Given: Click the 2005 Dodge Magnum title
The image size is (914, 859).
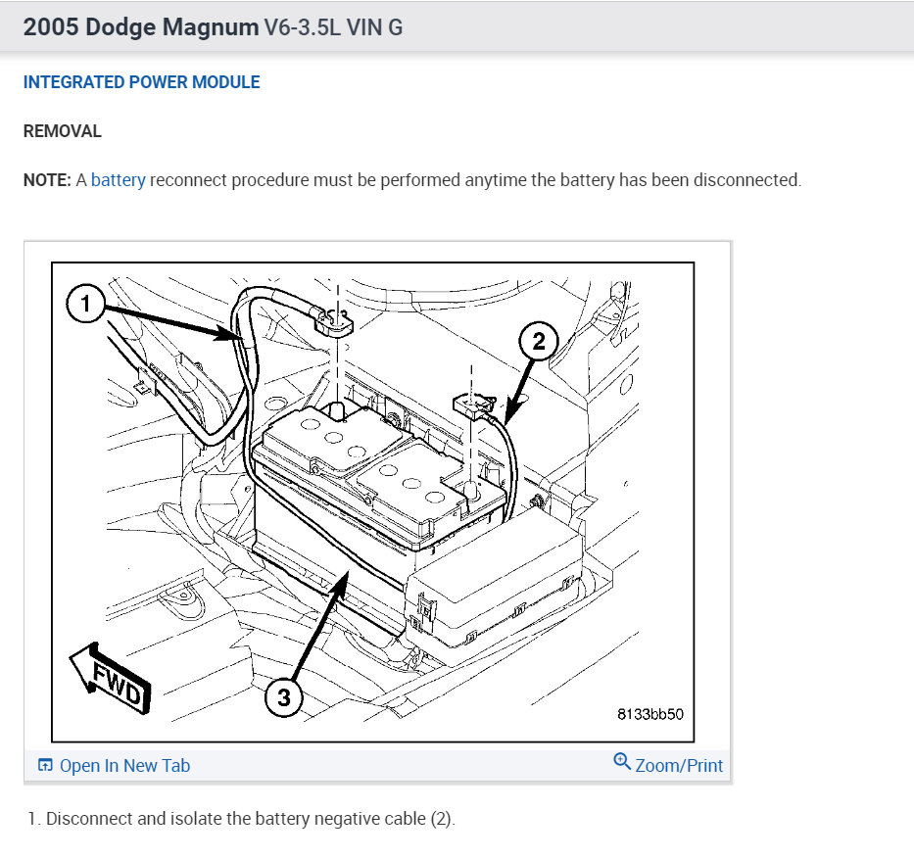Looking at the screenshot, I should (x=140, y=26).
